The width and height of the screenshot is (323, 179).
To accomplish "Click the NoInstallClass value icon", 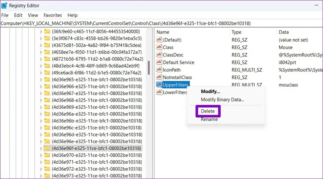I will coord(159,77).
